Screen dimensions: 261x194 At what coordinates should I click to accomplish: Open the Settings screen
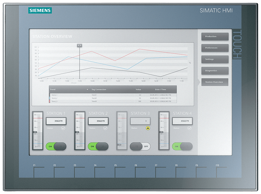click(215, 59)
